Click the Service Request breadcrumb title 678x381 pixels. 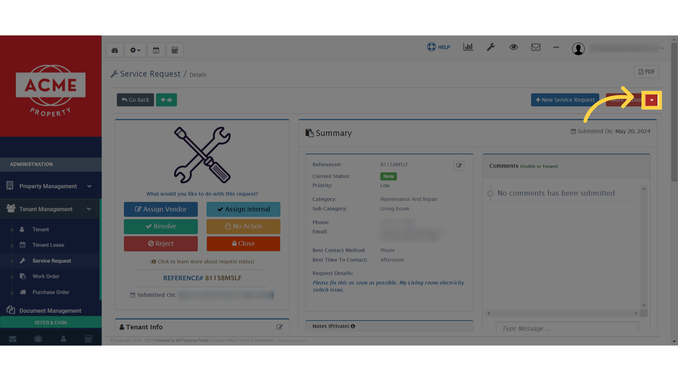150,74
